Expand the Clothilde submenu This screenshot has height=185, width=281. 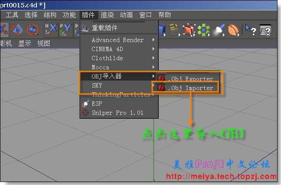click(x=119, y=58)
